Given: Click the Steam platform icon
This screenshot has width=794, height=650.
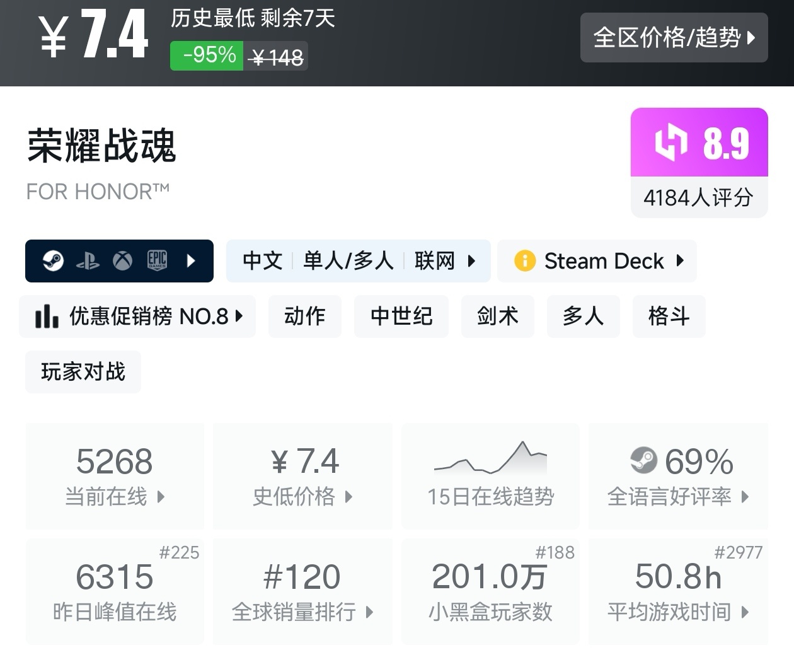Looking at the screenshot, I should 53,260.
